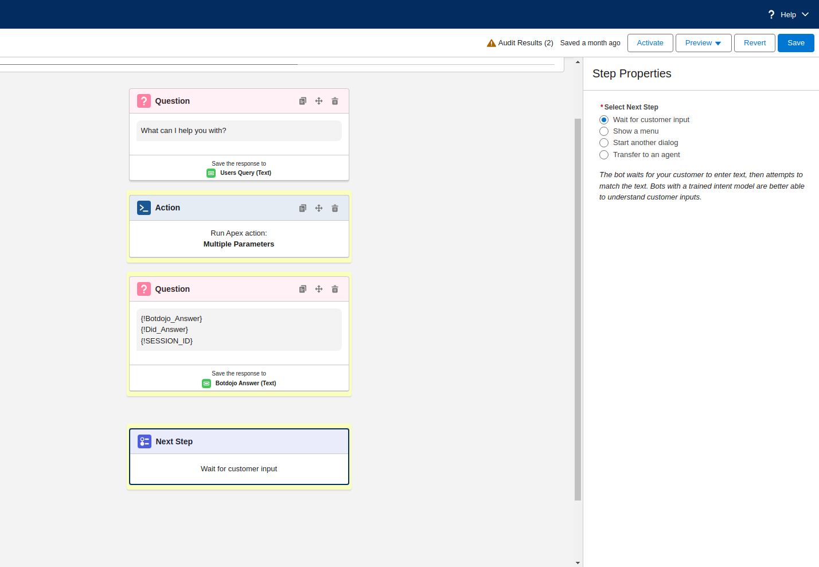Viewport: 819px width, 567px height.
Task: Delete the first Question step (What can I help you with?)
Action: click(x=335, y=101)
